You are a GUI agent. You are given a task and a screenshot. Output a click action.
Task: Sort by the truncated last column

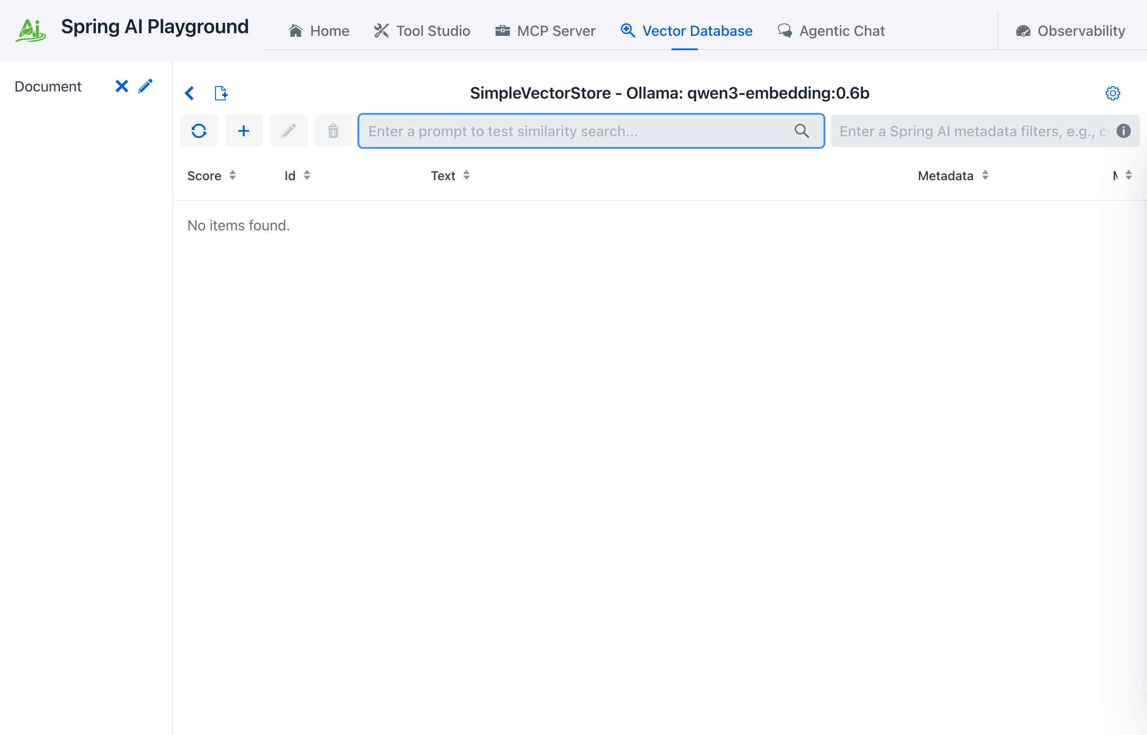click(1122, 176)
